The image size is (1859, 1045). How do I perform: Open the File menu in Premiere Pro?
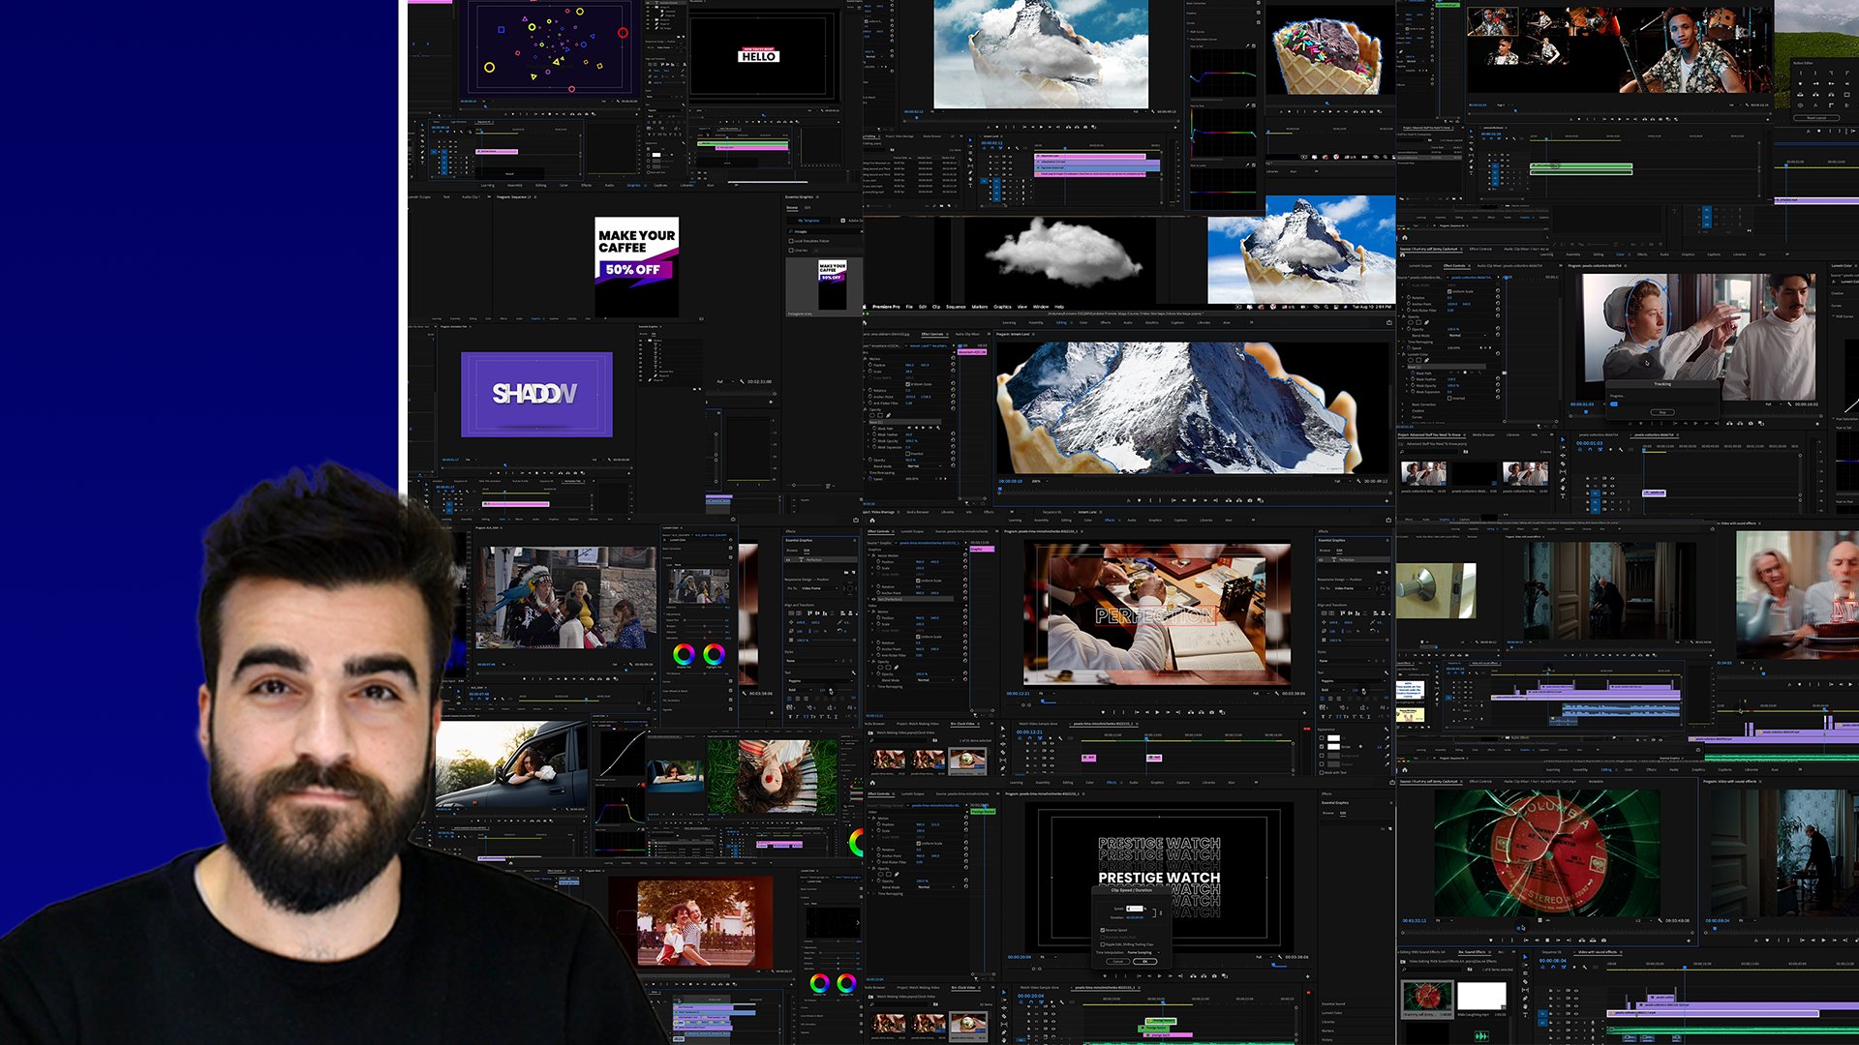pyautogui.click(x=909, y=307)
